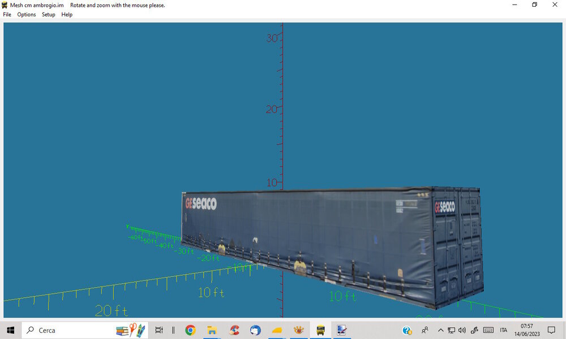Launch Google Chrome from the taskbar
566x339 pixels.
click(190, 330)
